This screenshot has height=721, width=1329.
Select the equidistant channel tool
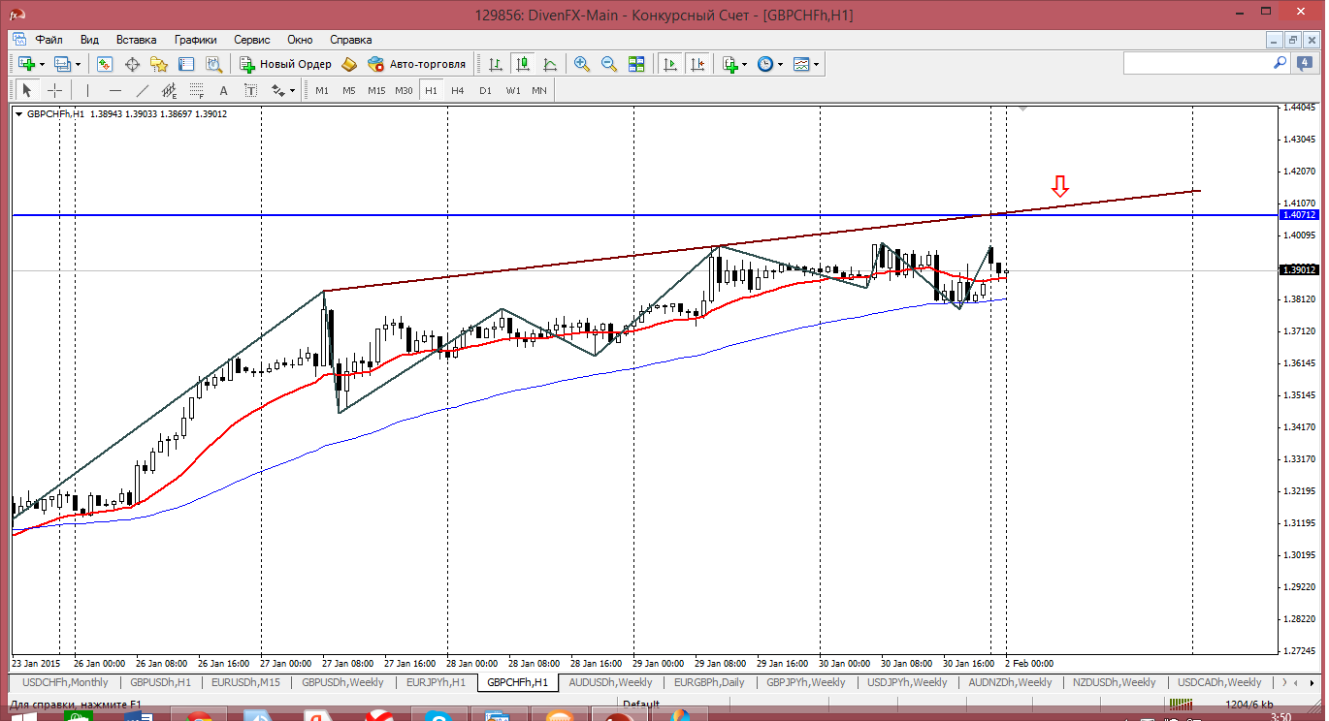(x=170, y=90)
